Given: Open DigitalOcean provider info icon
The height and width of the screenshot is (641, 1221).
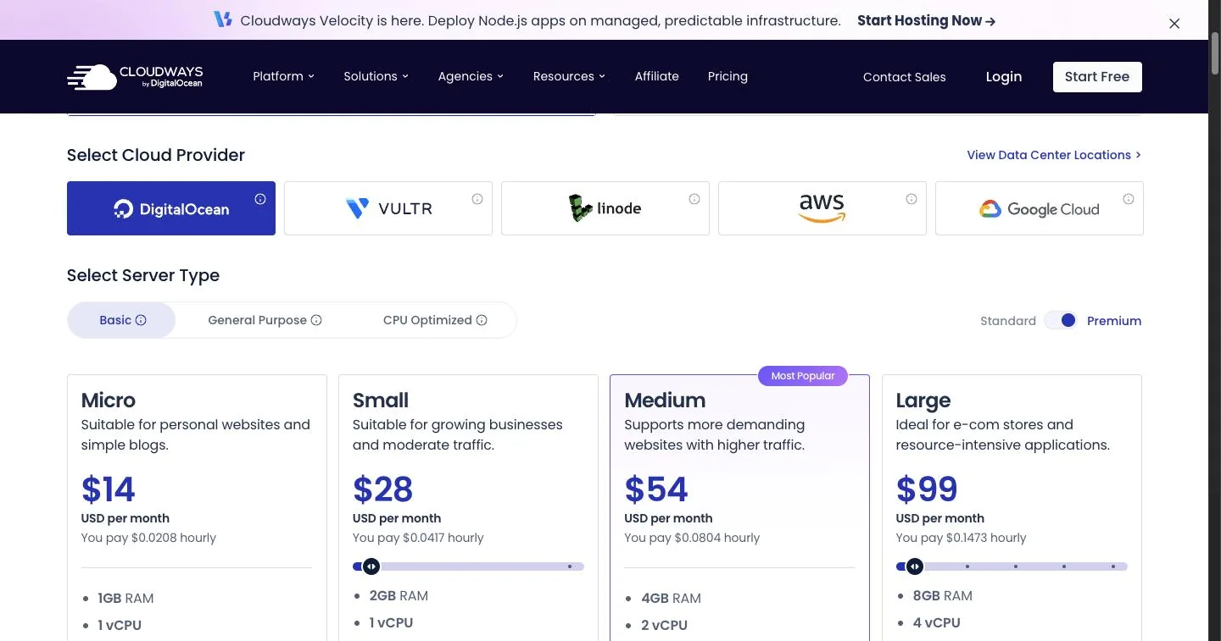Looking at the screenshot, I should (260, 199).
